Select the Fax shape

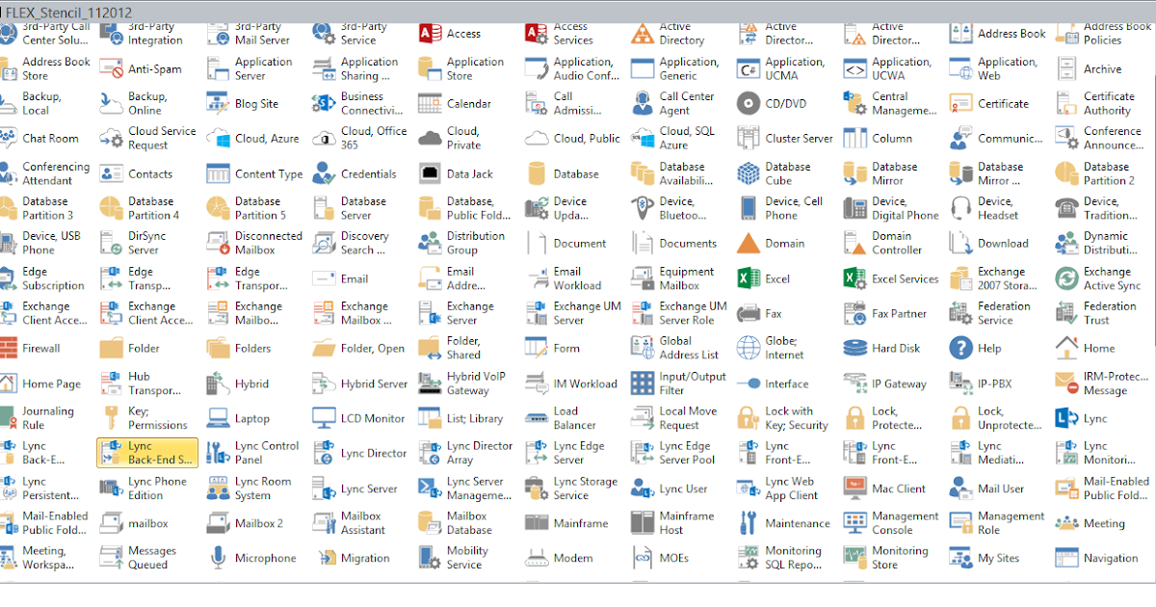pos(760,313)
